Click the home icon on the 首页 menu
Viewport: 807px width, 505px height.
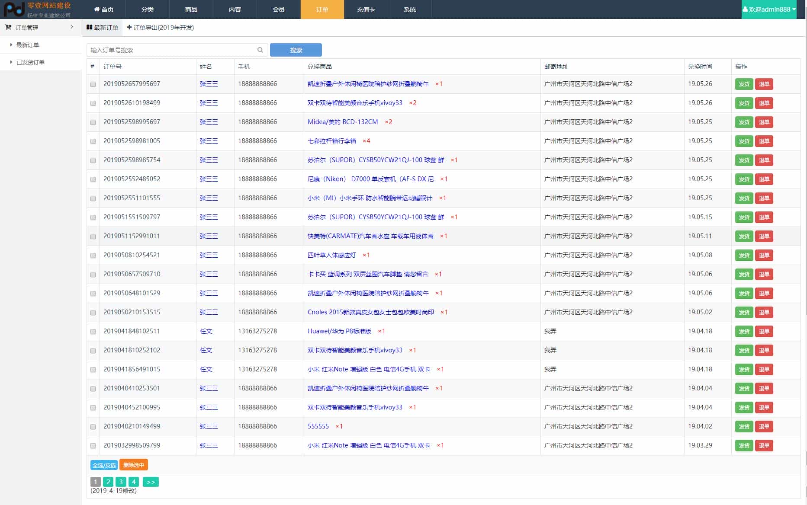coord(97,9)
